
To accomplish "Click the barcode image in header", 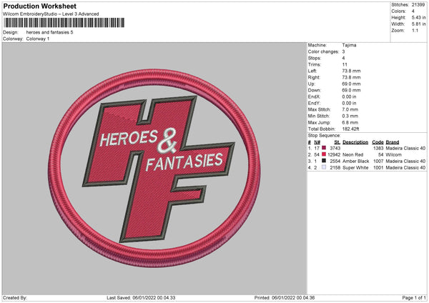I will (x=64, y=23).
